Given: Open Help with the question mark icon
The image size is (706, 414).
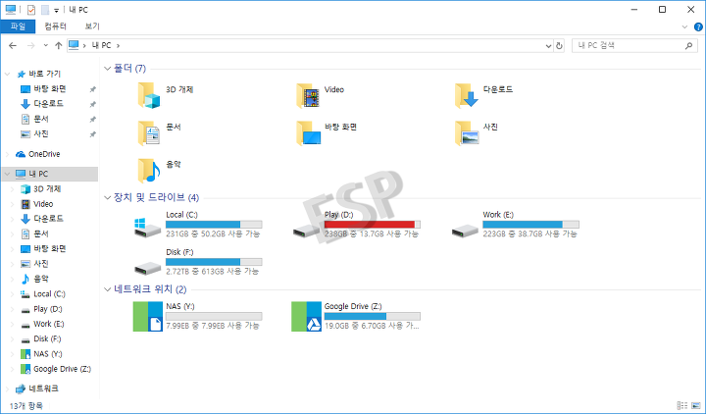Looking at the screenshot, I should 698,27.
